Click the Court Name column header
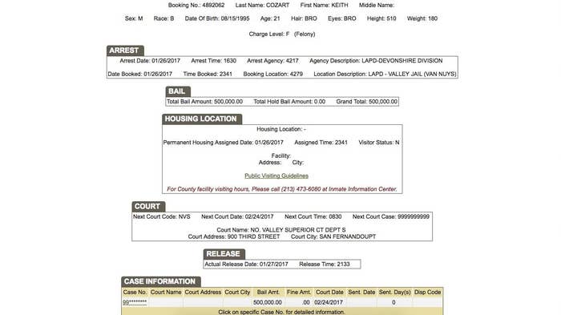Viewport: 561px width, 315px height. [166, 293]
